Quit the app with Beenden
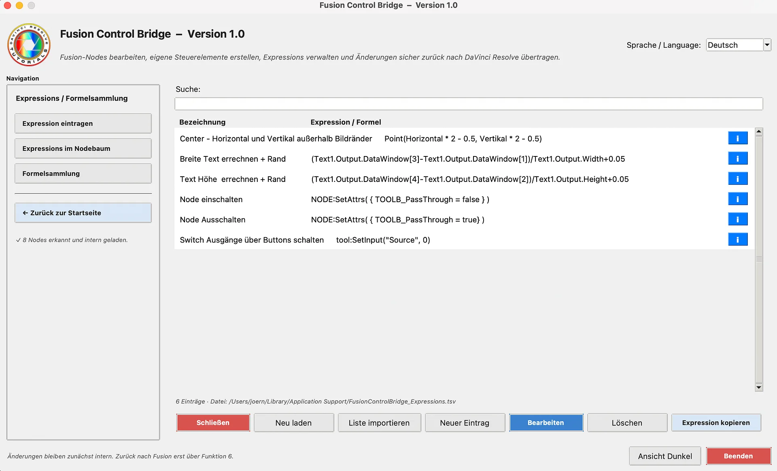777x471 pixels. (738, 456)
